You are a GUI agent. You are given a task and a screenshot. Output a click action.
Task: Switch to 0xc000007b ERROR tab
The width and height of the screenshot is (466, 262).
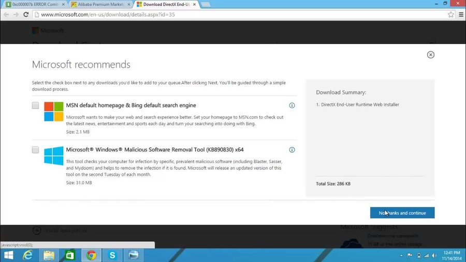pyautogui.click(x=34, y=5)
